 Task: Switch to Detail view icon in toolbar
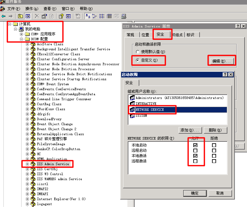coord(109,16)
